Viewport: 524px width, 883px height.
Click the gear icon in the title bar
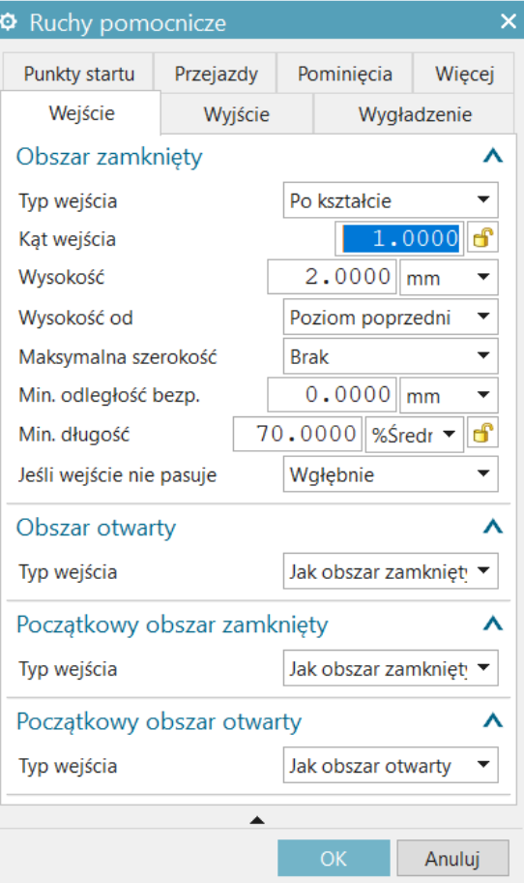pos(8,22)
